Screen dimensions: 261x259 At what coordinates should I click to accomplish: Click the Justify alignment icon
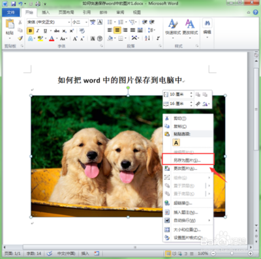132,30
